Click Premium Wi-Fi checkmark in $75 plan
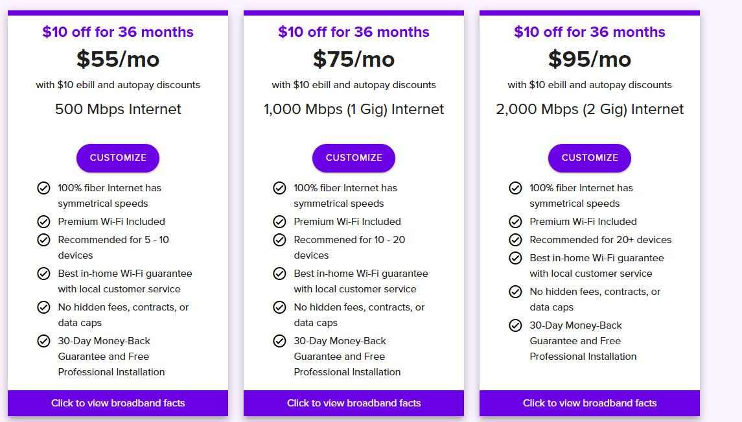The image size is (742, 422). 280,222
